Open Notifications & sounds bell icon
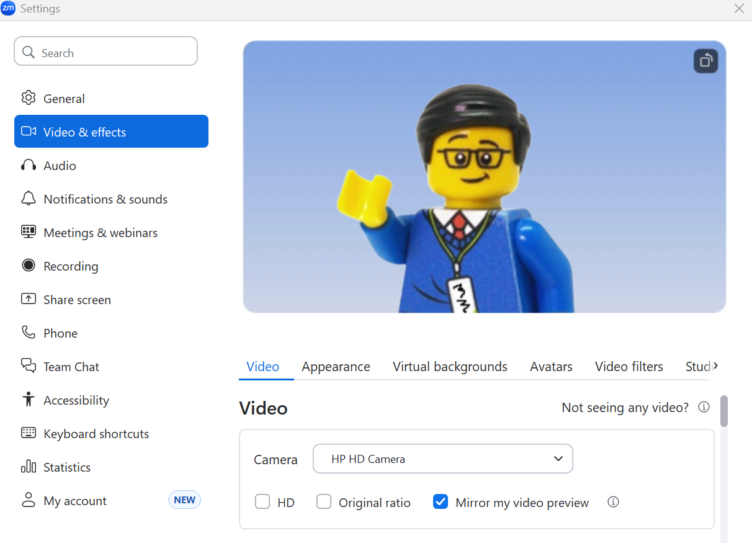This screenshot has height=543, width=752. (x=29, y=199)
